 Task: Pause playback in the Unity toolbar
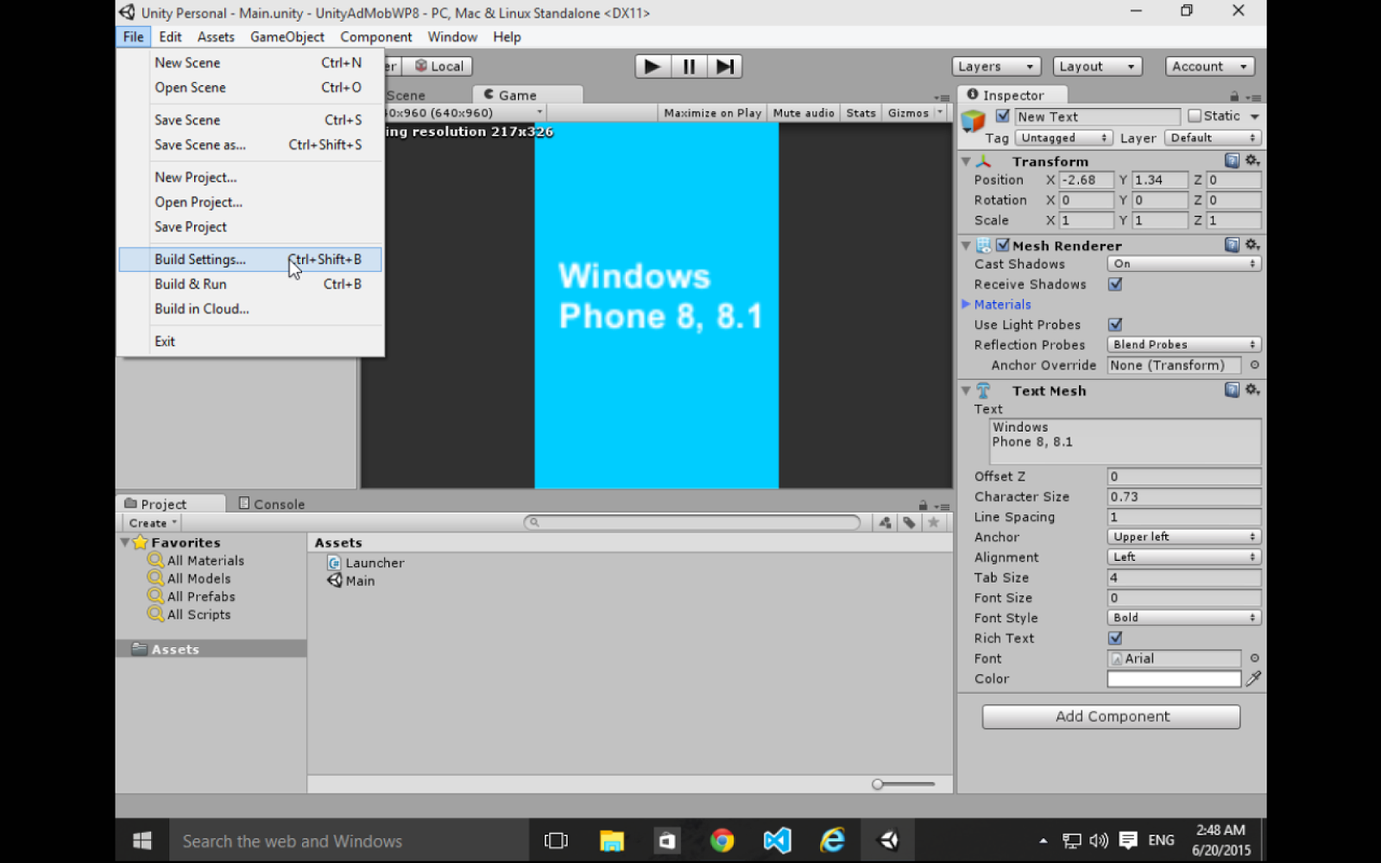[689, 66]
